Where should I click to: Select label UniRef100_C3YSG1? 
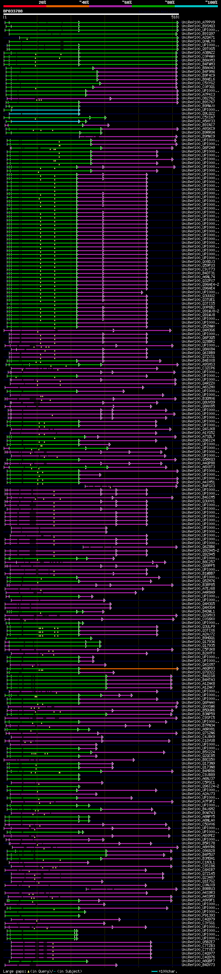(198, 923)
